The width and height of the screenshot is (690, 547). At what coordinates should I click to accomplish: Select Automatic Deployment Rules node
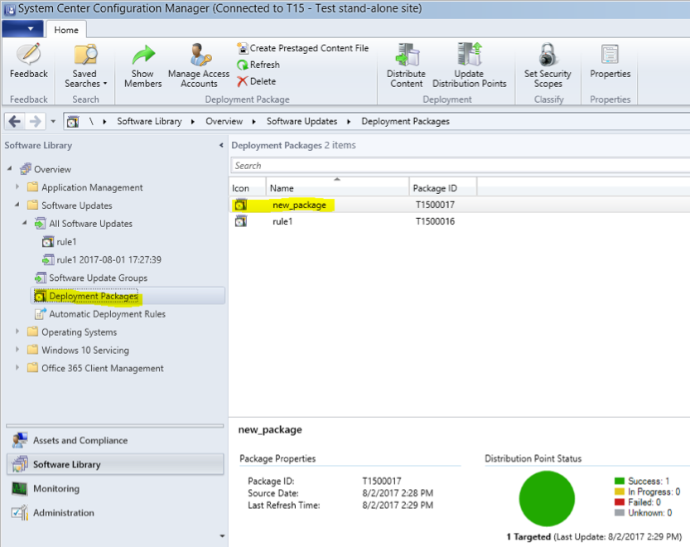tap(107, 314)
